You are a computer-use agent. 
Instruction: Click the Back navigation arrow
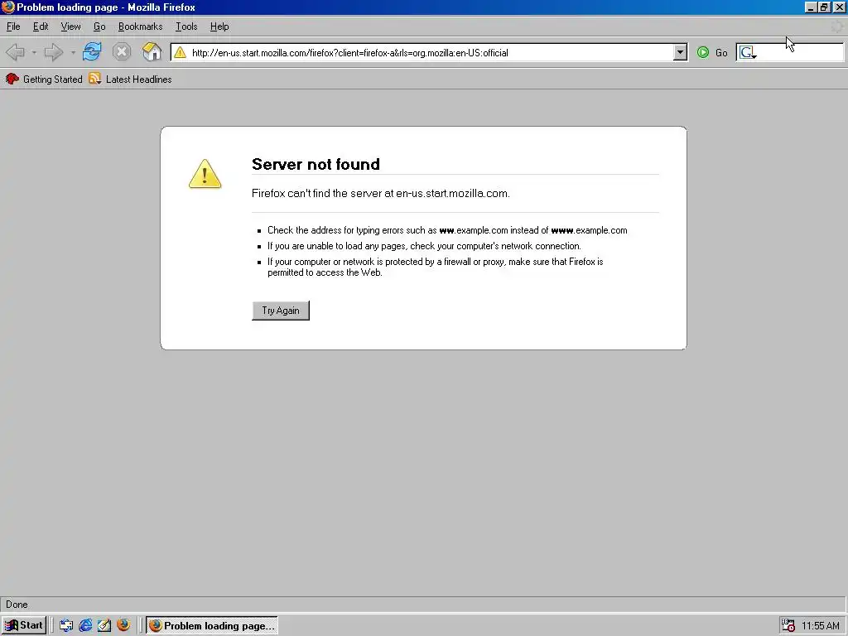(15, 52)
